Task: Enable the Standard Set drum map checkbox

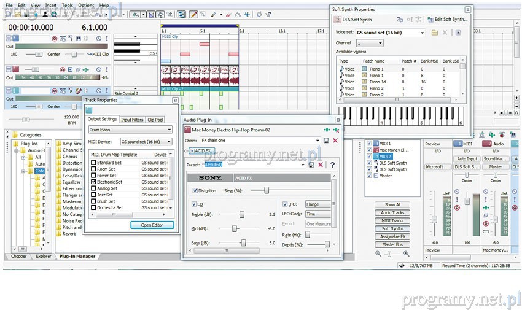Action: coord(93,163)
